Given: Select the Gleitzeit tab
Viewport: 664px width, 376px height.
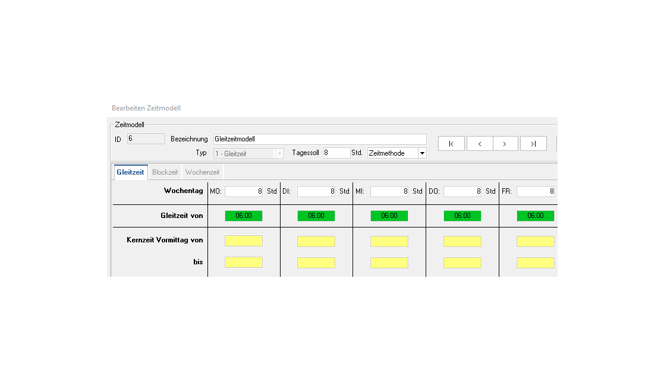Looking at the screenshot, I should coord(130,172).
